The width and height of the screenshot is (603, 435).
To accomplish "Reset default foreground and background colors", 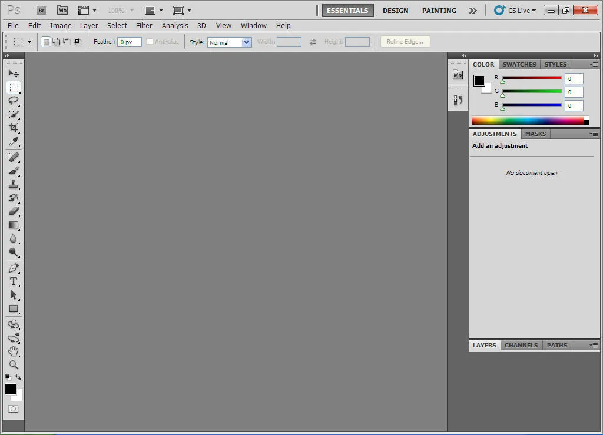I will click(8, 377).
